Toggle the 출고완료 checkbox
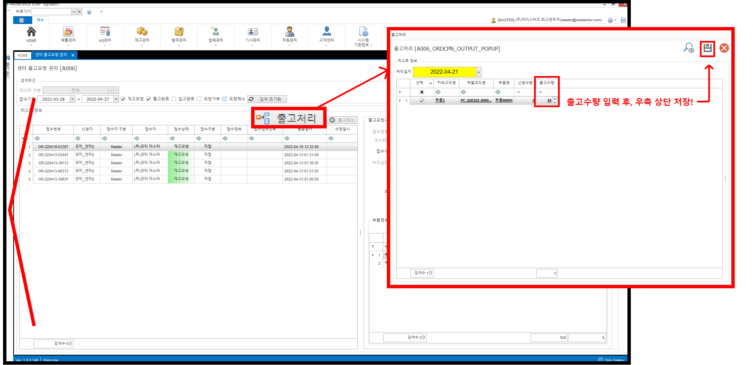Image resolution: width=753 pixels, height=365 pixels. click(148, 99)
